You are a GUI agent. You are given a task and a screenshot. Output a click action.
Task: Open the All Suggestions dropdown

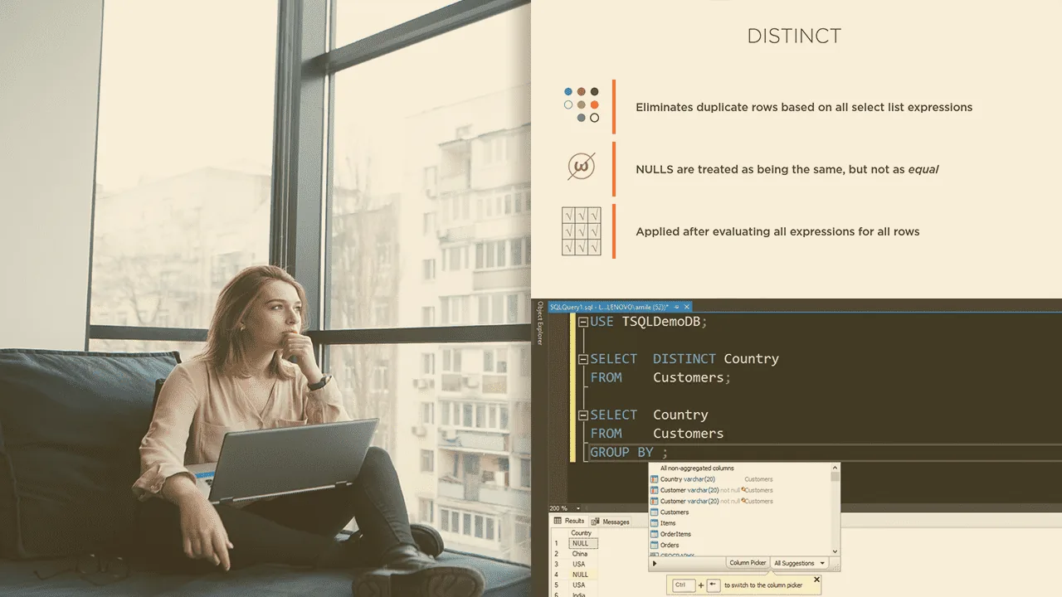[x=799, y=563]
